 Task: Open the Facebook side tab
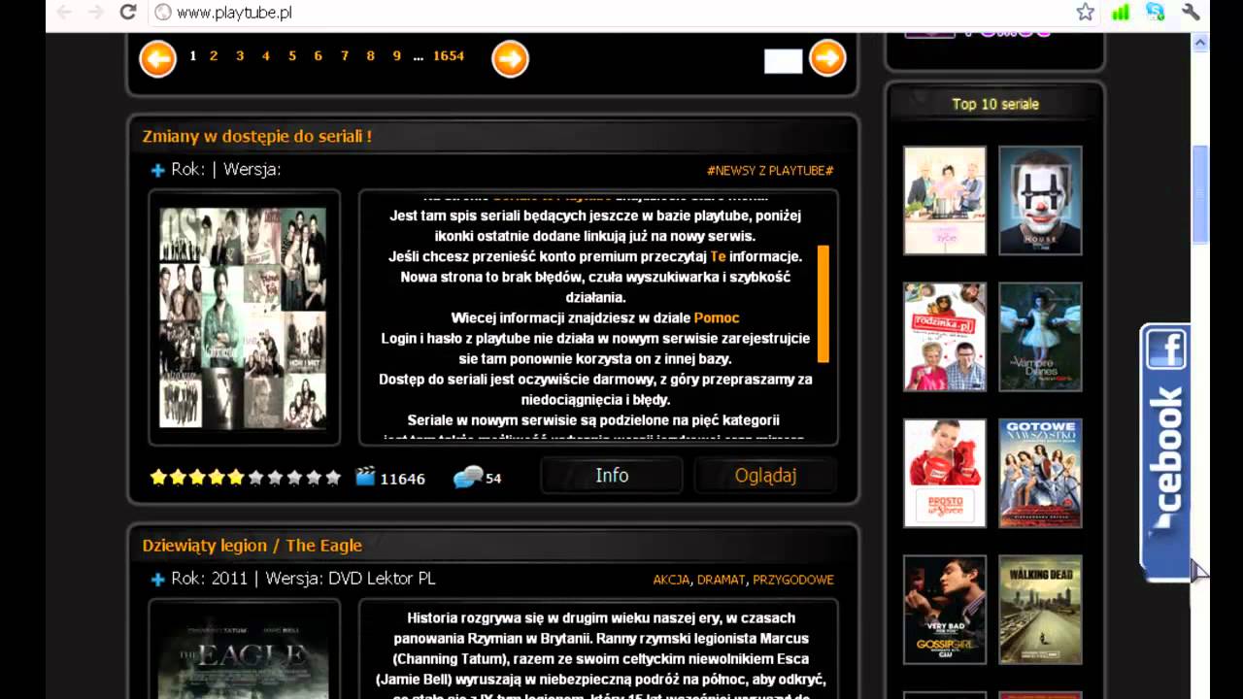1165,451
